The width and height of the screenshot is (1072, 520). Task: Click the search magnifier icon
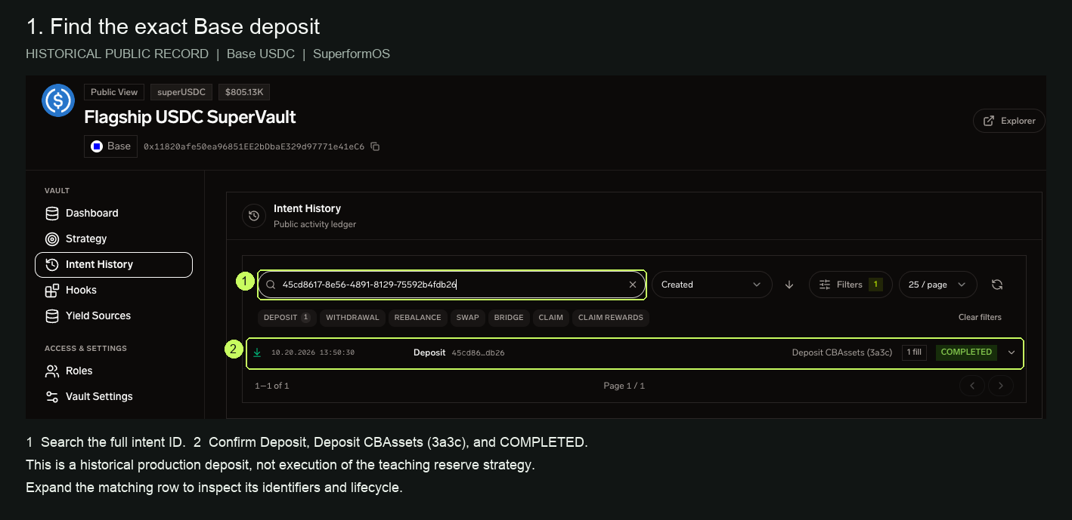tap(271, 285)
